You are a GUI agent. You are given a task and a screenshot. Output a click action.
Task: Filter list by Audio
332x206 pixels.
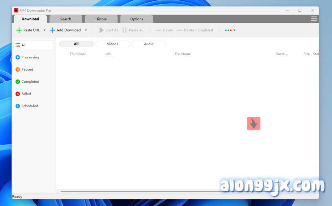click(x=149, y=44)
